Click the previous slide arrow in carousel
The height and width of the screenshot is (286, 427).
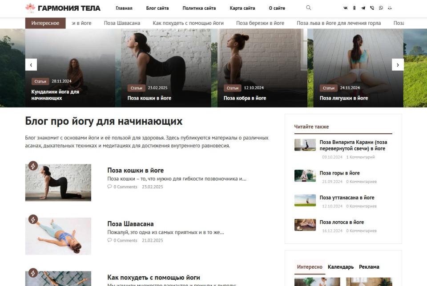point(31,65)
